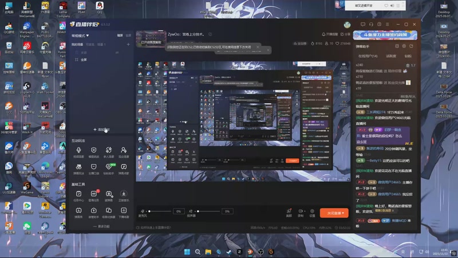Switch to 在线用户(14) tab
This screenshot has width=458, height=258.
pyautogui.click(x=368, y=56)
